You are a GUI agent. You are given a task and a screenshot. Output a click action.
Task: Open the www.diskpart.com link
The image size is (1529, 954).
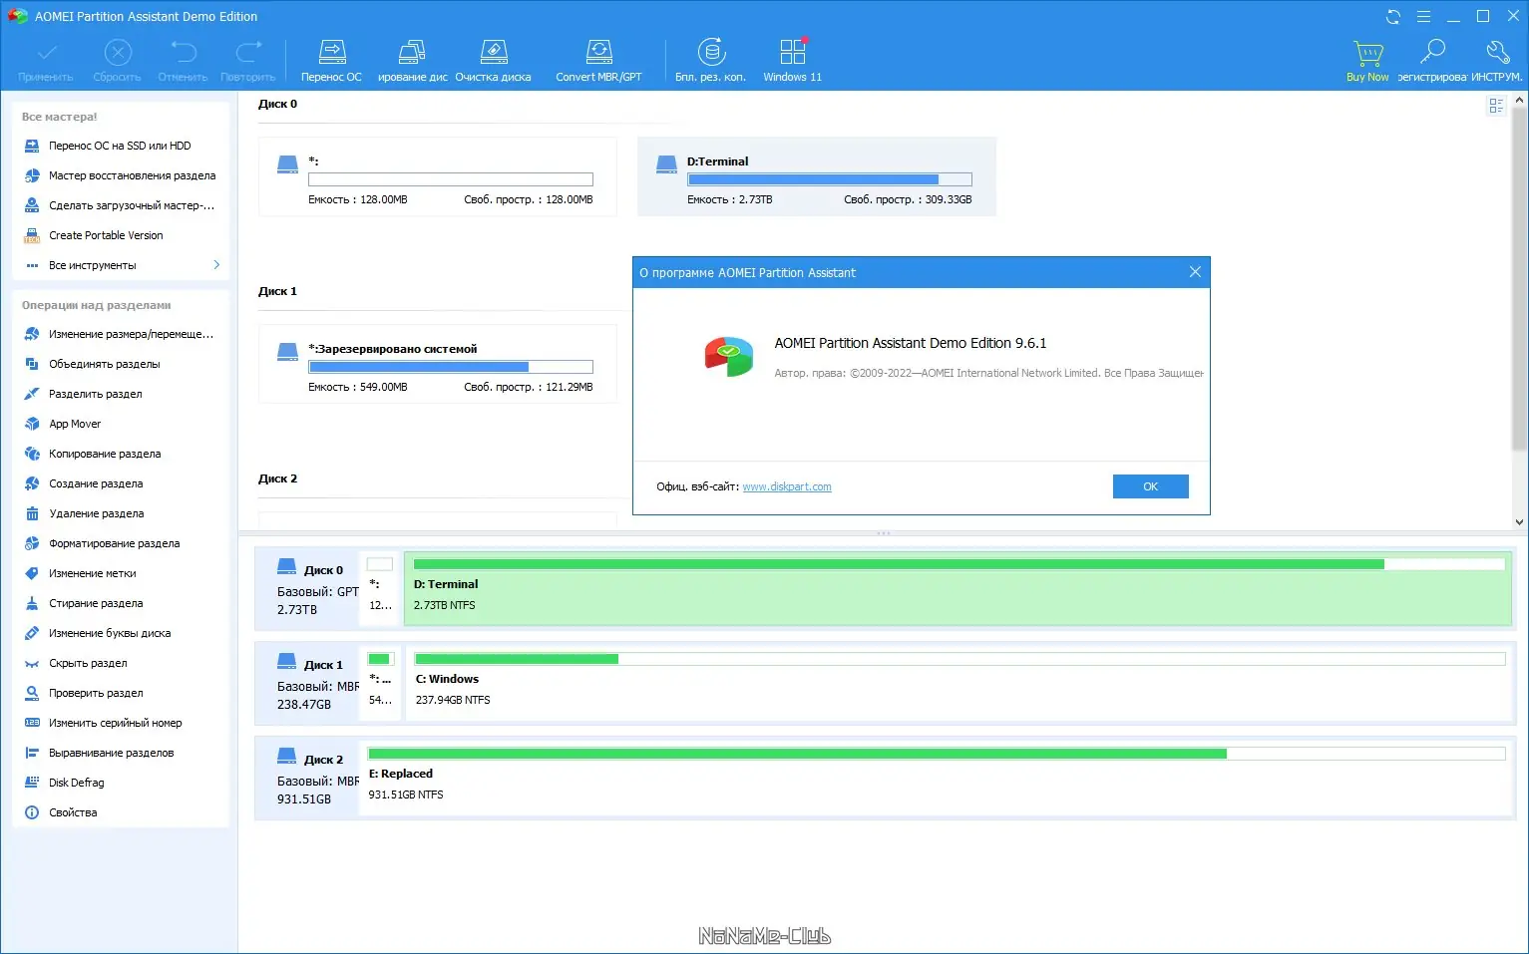pos(787,487)
